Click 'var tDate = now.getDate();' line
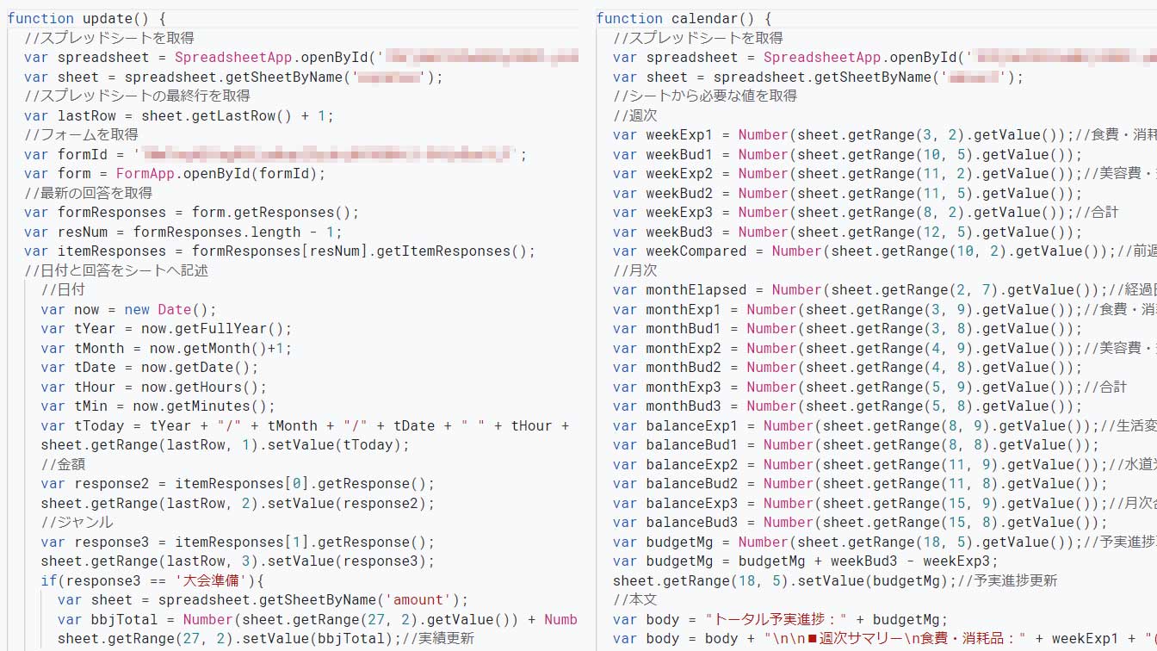 (150, 367)
